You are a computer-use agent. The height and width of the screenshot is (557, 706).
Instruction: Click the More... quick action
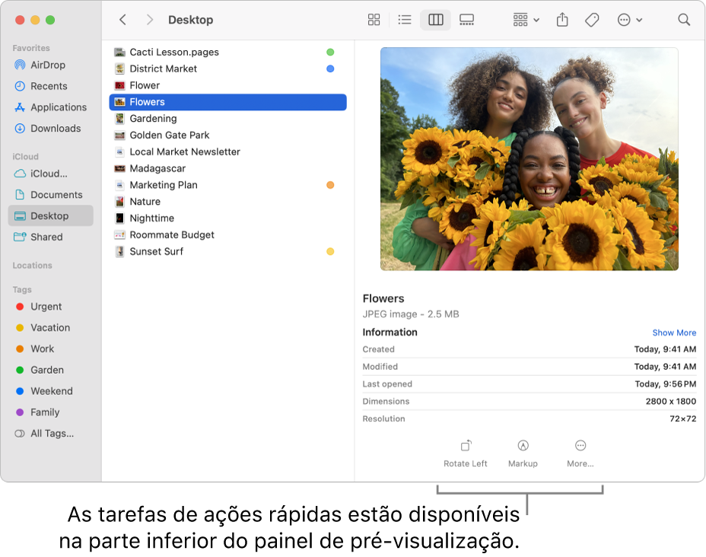[x=580, y=454]
